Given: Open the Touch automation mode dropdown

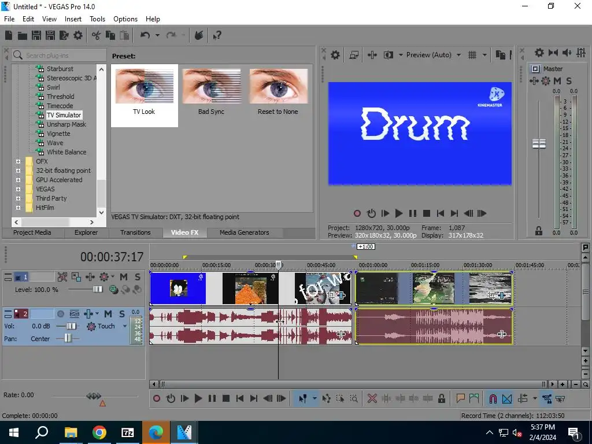Looking at the screenshot, I should [125, 326].
